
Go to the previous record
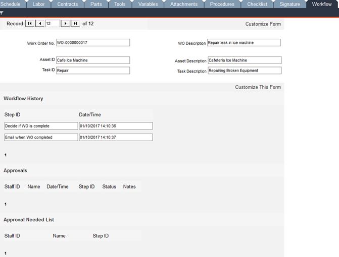coord(40,24)
